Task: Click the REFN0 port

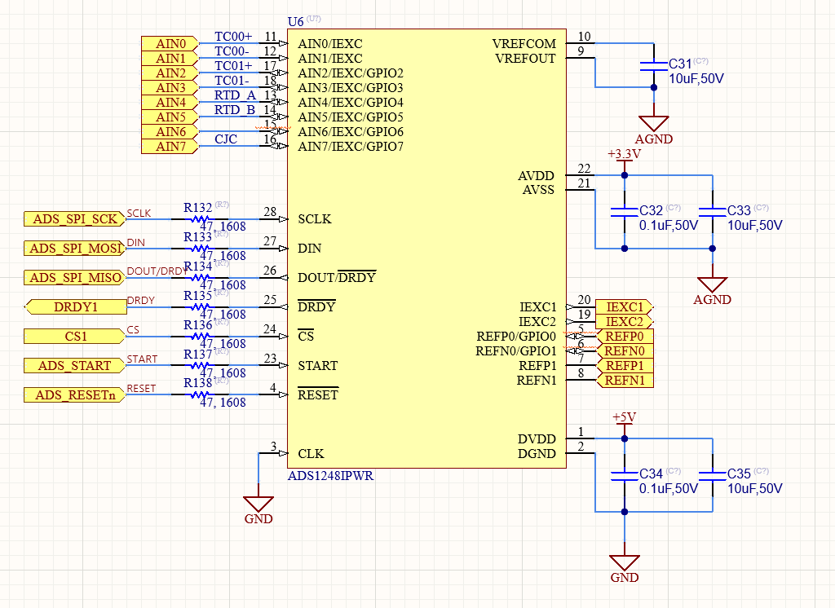Action: pos(624,350)
